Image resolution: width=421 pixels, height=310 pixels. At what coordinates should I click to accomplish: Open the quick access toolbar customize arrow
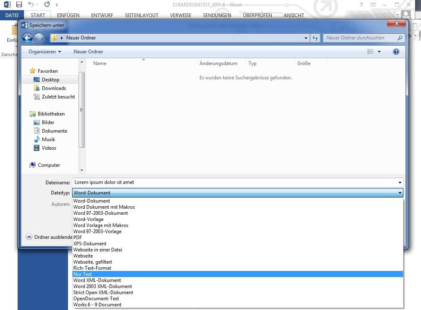click(57, 4)
